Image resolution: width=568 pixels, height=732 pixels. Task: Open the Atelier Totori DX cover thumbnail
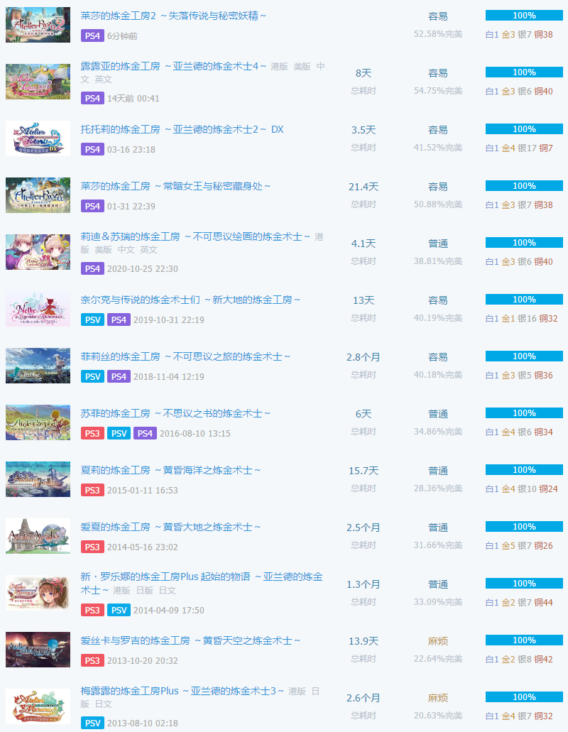coord(38,138)
